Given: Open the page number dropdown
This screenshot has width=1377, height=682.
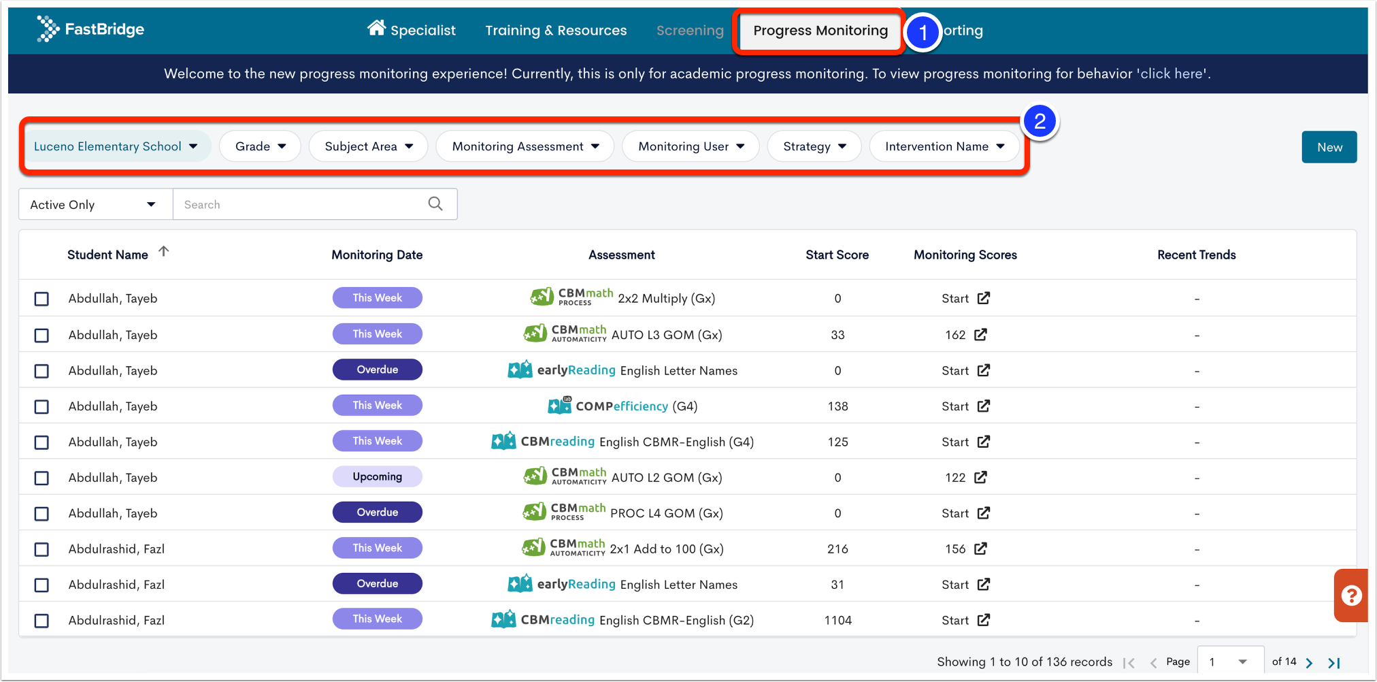Looking at the screenshot, I should [x=1230, y=662].
